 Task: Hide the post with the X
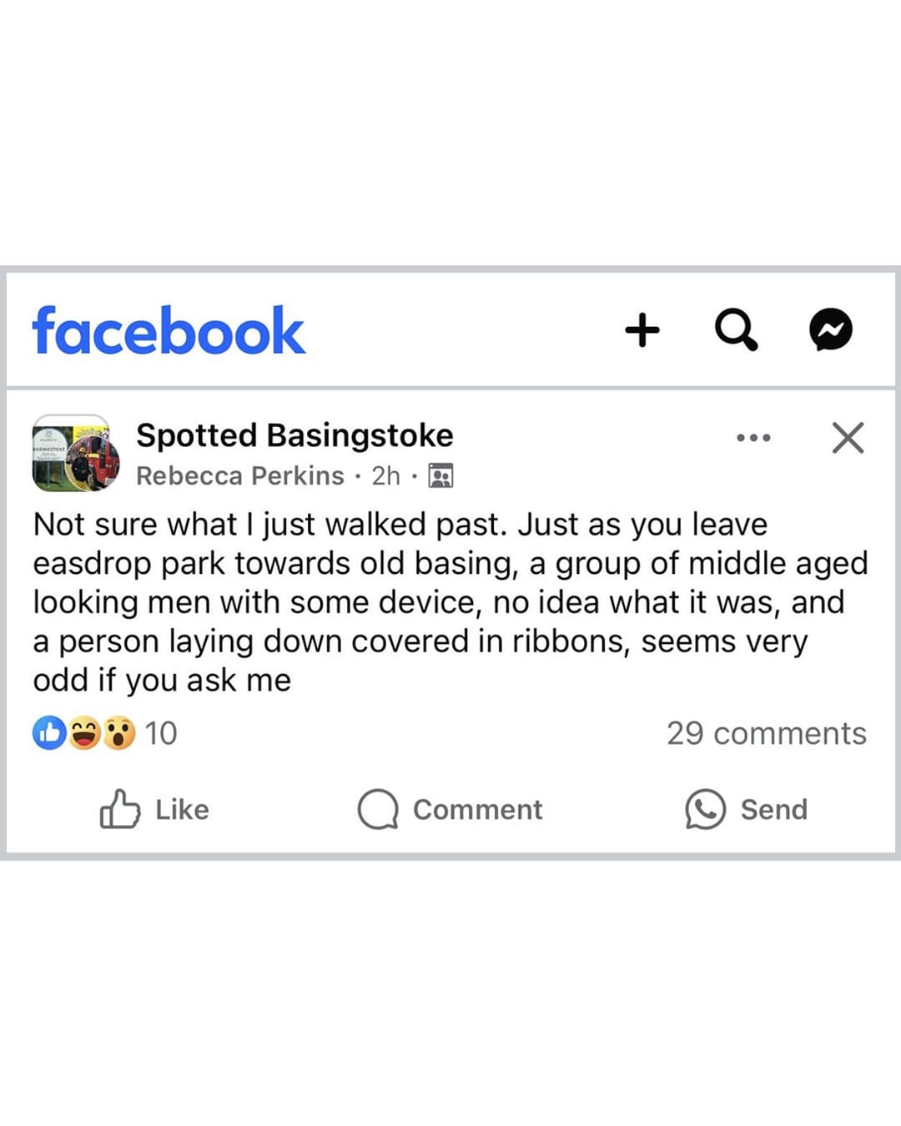tap(848, 437)
